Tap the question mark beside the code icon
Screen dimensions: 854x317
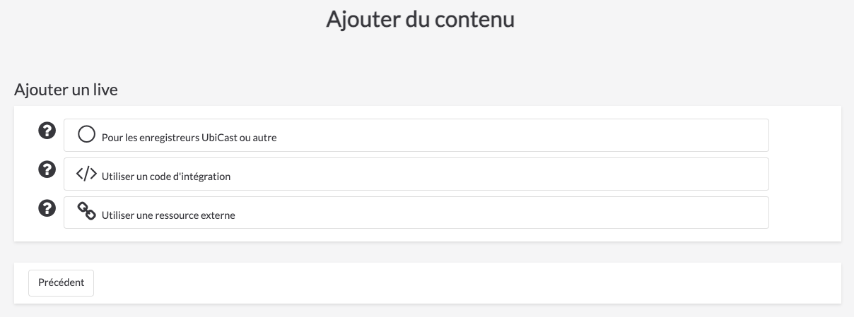coord(47,169)
